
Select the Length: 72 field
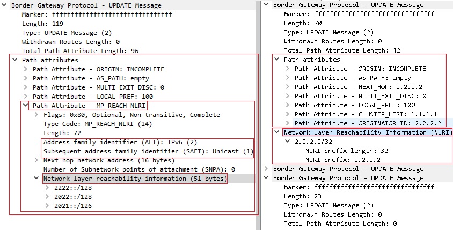click(x=63, y=133)
